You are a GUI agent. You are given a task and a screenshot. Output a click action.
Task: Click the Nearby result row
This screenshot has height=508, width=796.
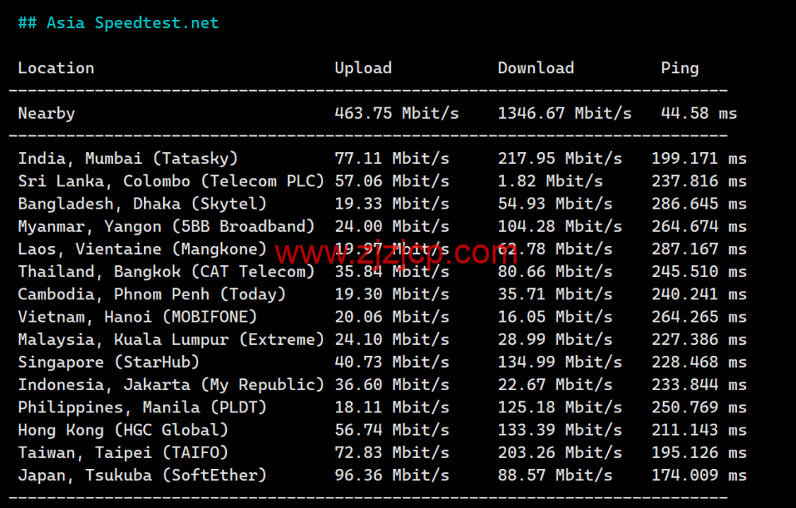click(x=46, y=113)
